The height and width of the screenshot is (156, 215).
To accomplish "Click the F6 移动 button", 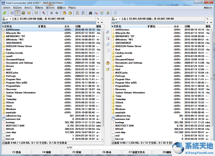I will coord(107,152).
